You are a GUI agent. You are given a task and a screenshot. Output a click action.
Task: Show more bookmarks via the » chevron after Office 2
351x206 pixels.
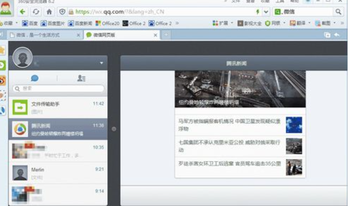177,23
